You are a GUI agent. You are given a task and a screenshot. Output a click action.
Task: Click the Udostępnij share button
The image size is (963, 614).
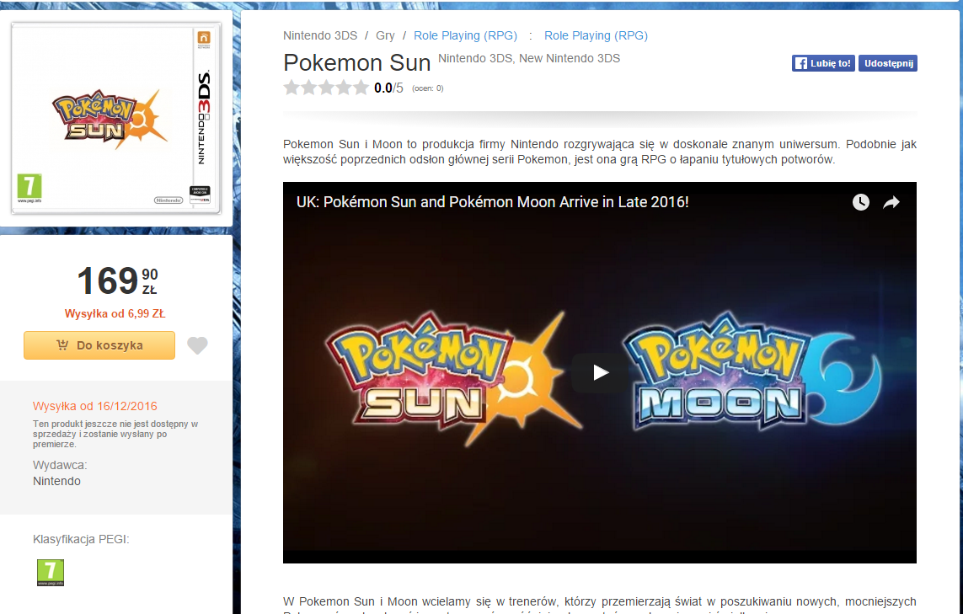tap(888, 62)
